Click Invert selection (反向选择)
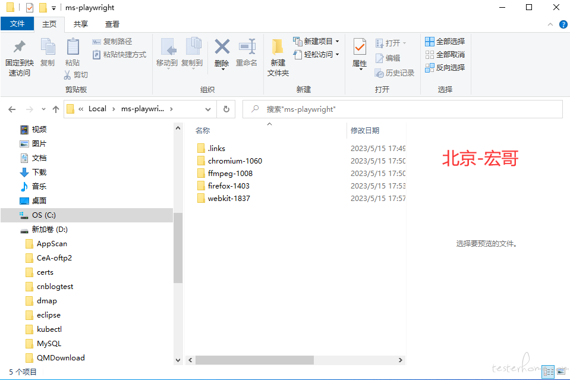The height and width of the screenshot is (380, 570). (445, 68)
